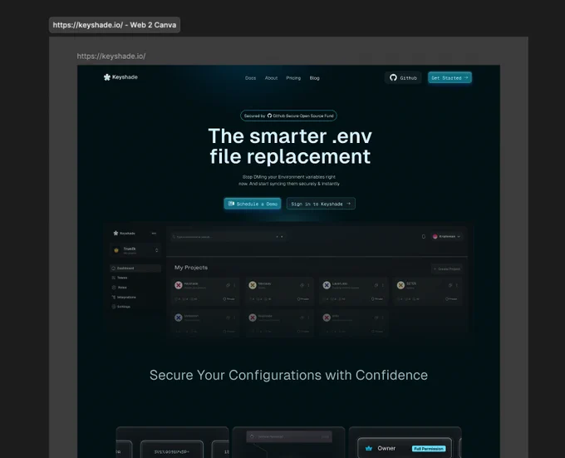Click the GitHub octocat icon in the header

[393, 77]
